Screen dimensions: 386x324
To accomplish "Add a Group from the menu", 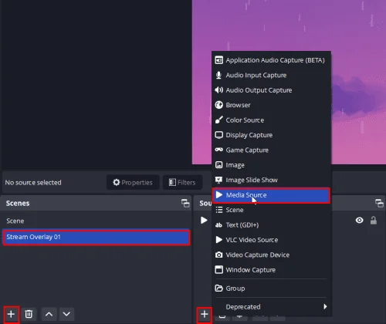I will (271, 289).
